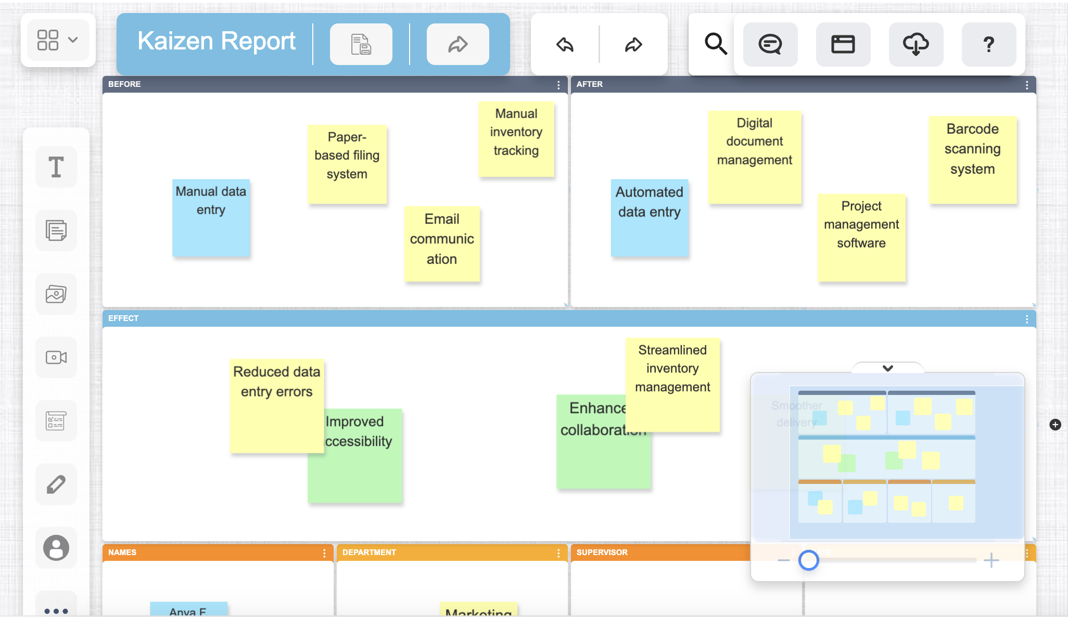Screen dimensions: 1068x617
Task: Click the video camera tool
Action: (x=56, y=357)
